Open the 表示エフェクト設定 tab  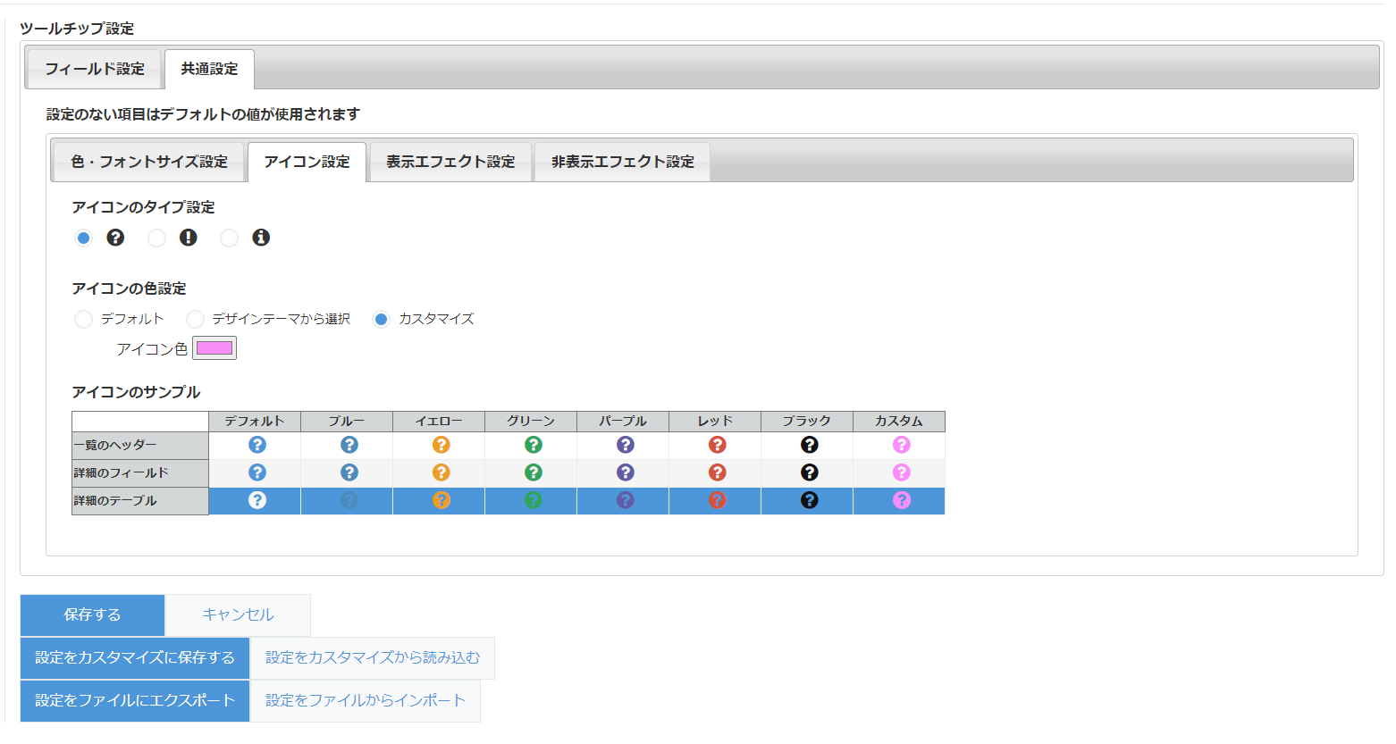coord(450,162)
